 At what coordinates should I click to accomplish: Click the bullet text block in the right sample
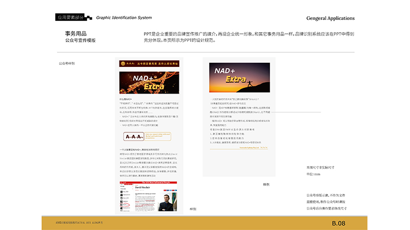(x=240, y=121)
